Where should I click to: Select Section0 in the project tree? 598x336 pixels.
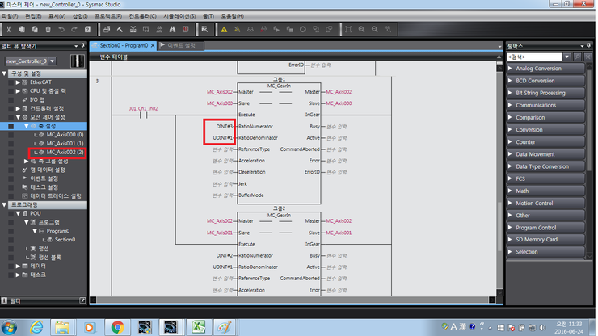(x=65, y=240)
